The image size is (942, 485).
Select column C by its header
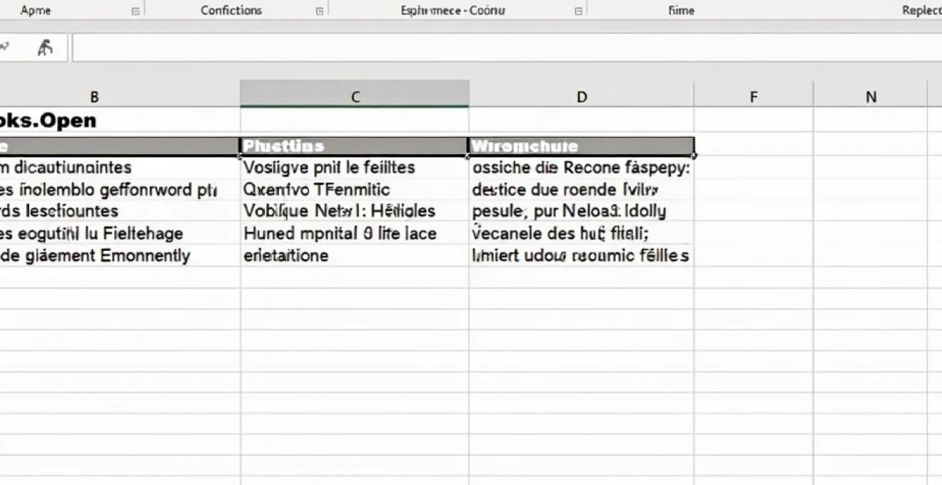(x=355, y=95)
